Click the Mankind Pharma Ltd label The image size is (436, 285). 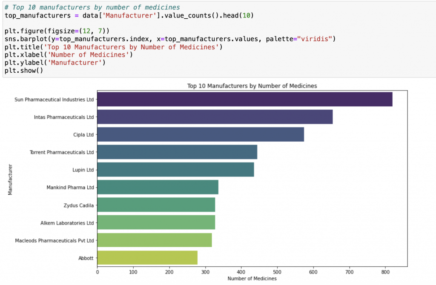tap(70, 188)
